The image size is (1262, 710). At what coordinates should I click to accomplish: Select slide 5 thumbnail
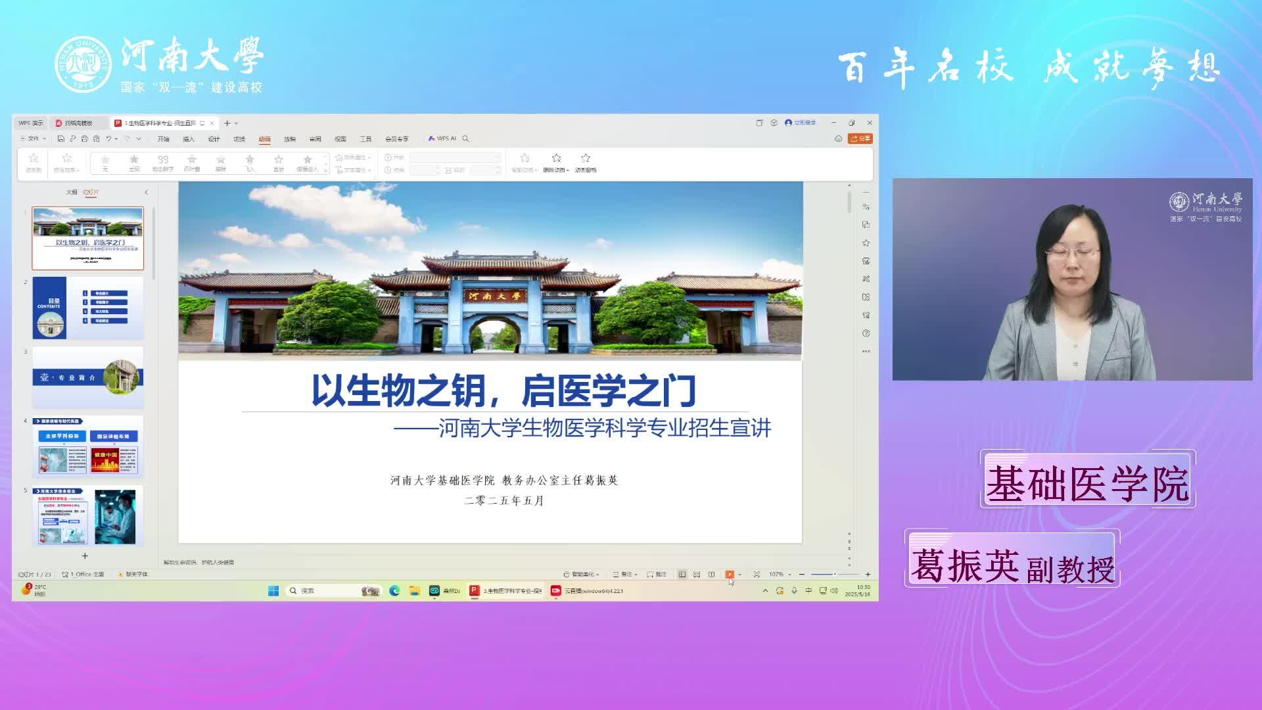[x=88, y=517]
